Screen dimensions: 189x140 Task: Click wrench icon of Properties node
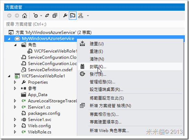(x=24, y=82)
